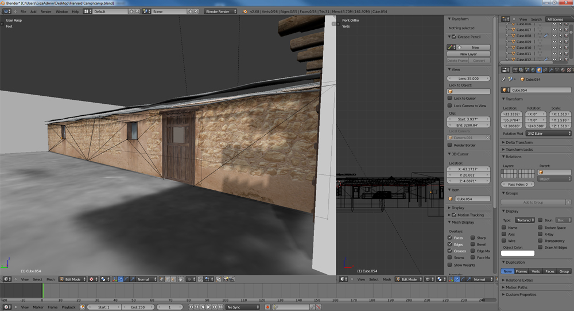Open the Object Color swatch

(518, 253)
